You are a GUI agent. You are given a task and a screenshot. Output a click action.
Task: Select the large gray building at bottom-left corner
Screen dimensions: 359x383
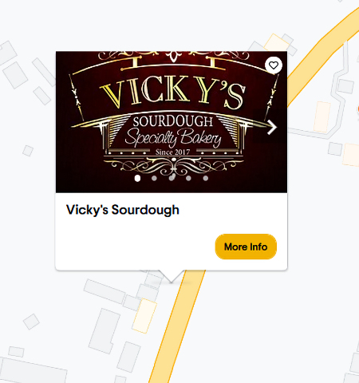click(34, 371)
